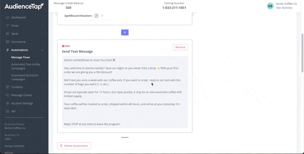Select Message Flows submenu item
Screen dimensions: 304x154
pyautogui.click(x=21, y=57)
